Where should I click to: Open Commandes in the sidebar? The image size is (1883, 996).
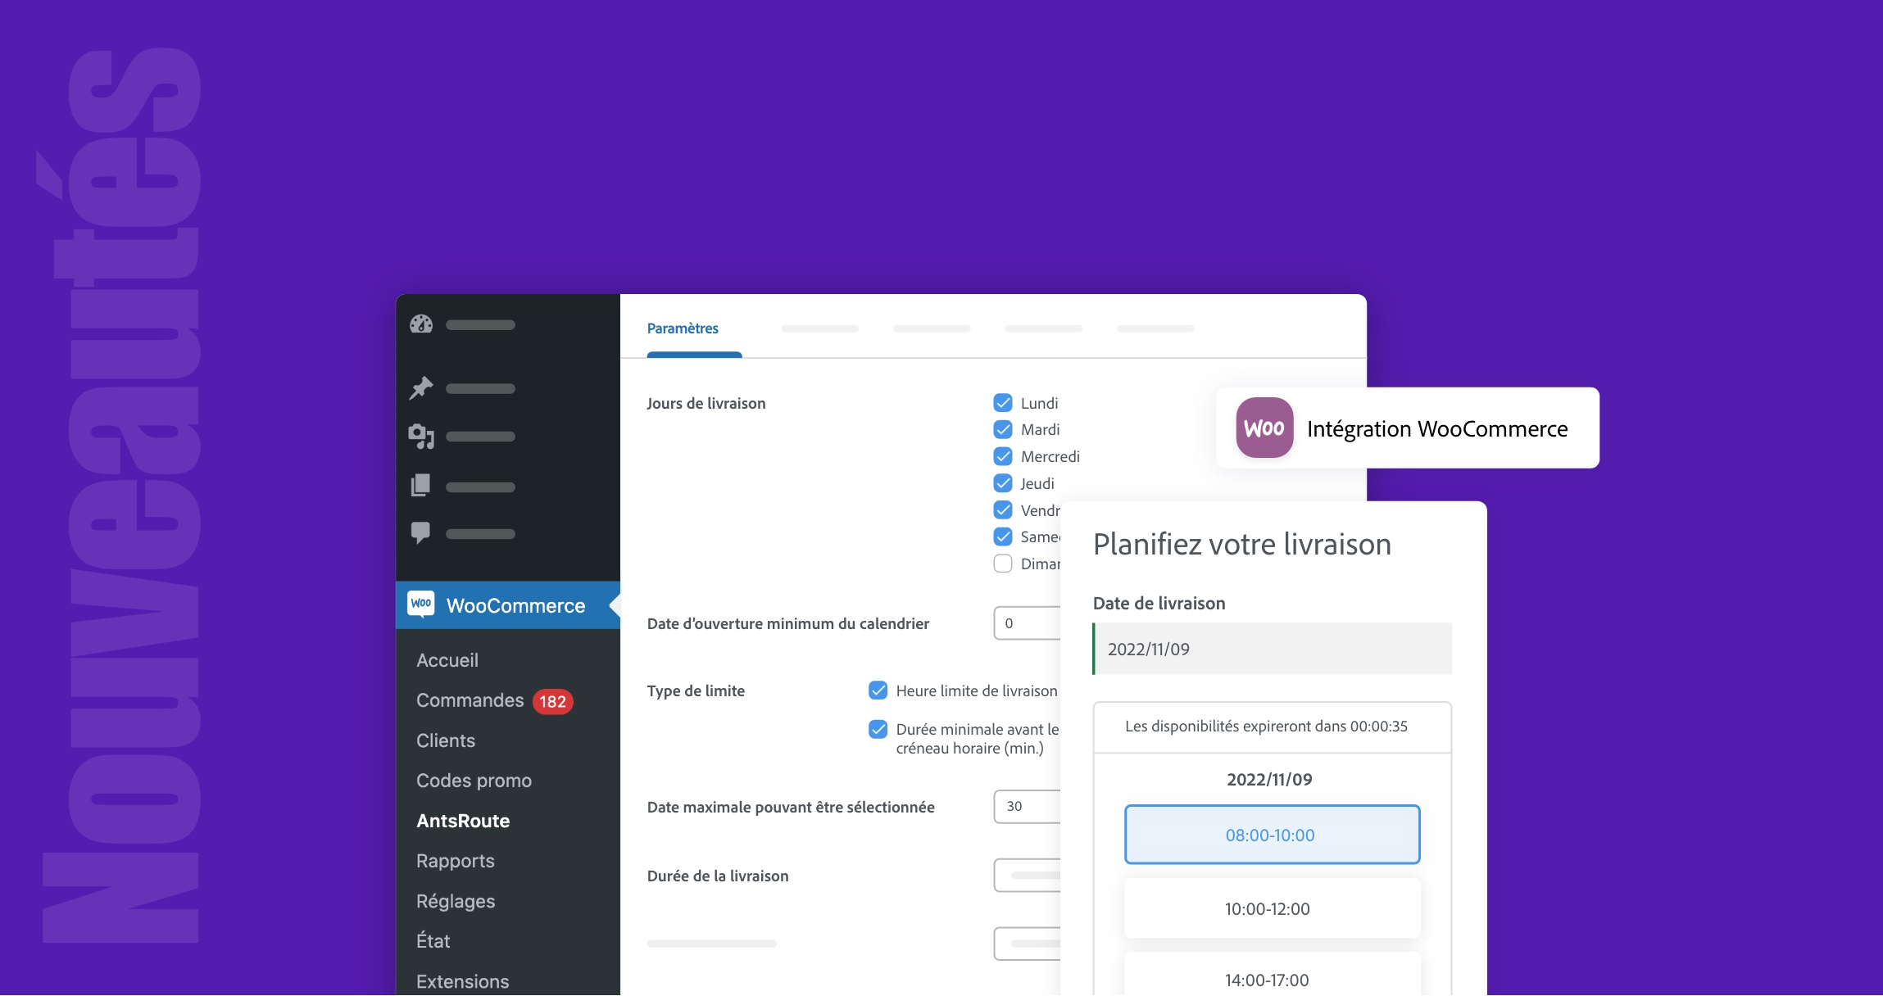coord(470,700)
